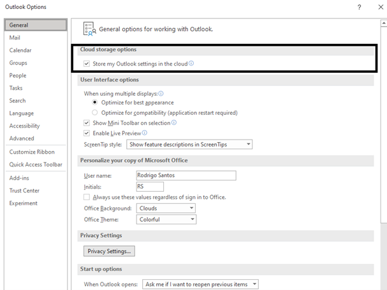The width and height of the screenshot is (387, 290).
Task: Enable Always use these values checkbox
Action: pos(87,197)
